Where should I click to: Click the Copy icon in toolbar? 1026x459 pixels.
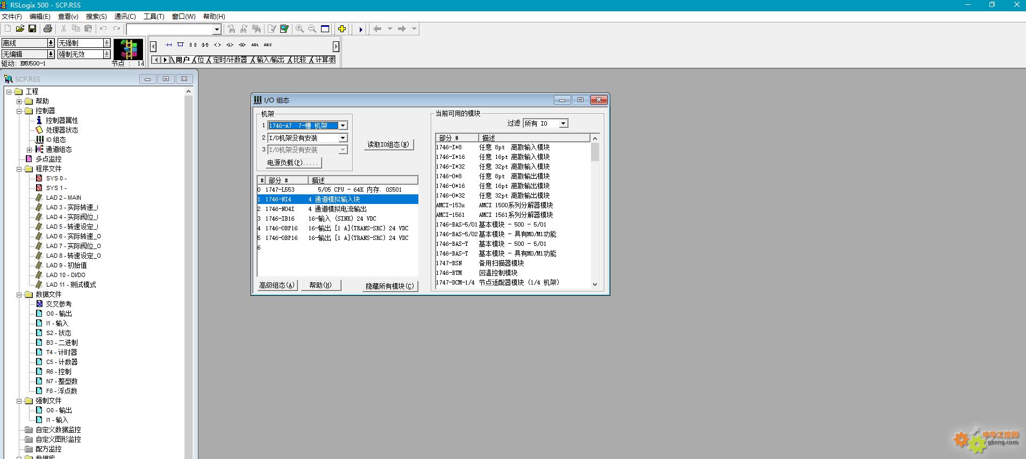point(76,29)
